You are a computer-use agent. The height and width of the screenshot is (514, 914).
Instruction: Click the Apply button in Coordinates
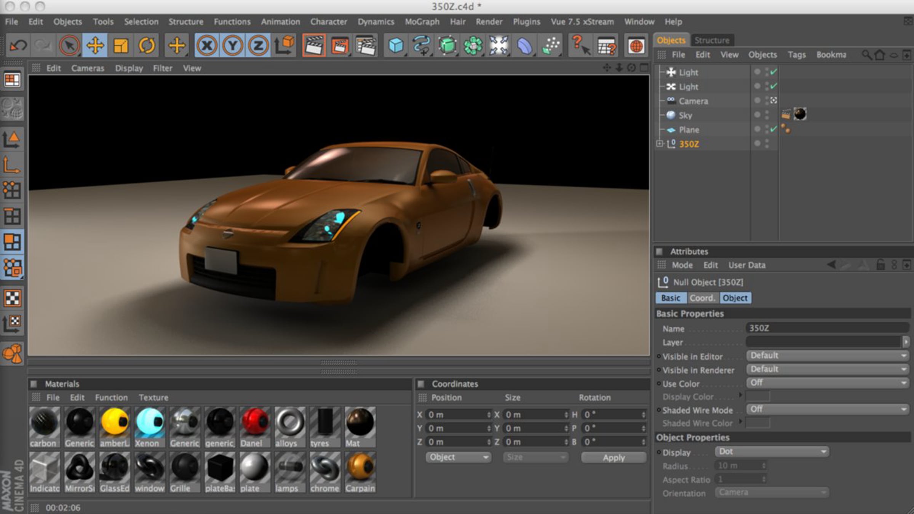click(x=614, y=458)
